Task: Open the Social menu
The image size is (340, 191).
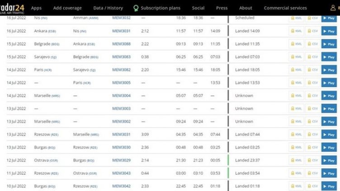Action: coord(198,8)
